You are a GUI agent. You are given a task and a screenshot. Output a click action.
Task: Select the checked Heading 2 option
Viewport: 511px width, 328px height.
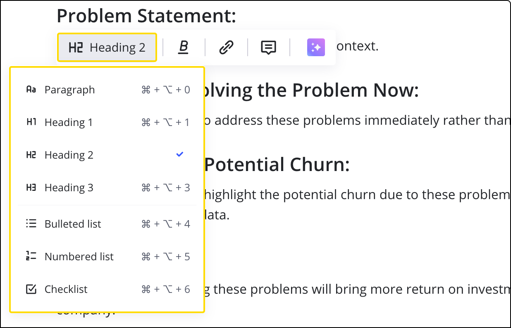(x=69, y=155)
